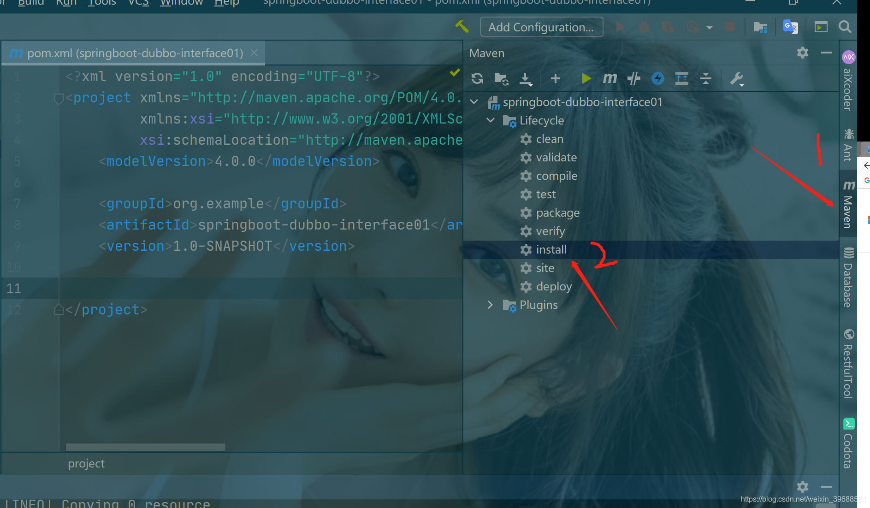Open Maven Settings wrench icon
Viewport: 870px width, 508px height.
click(x=737, y=79)
